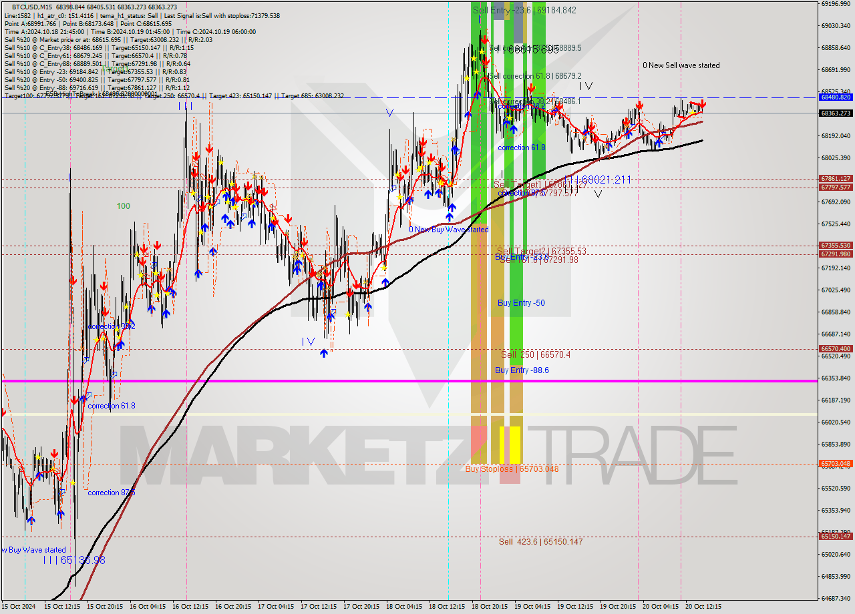Click the '15 Oct 20:15' time label
The width and height of the screenshot is (855, 614).
pyautogui.click(x=105, y=607)
